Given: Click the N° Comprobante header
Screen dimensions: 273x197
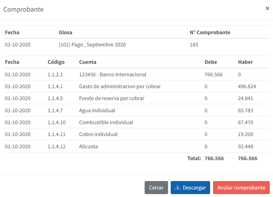Looking at the screenshot, I should [x=210, y=32].
